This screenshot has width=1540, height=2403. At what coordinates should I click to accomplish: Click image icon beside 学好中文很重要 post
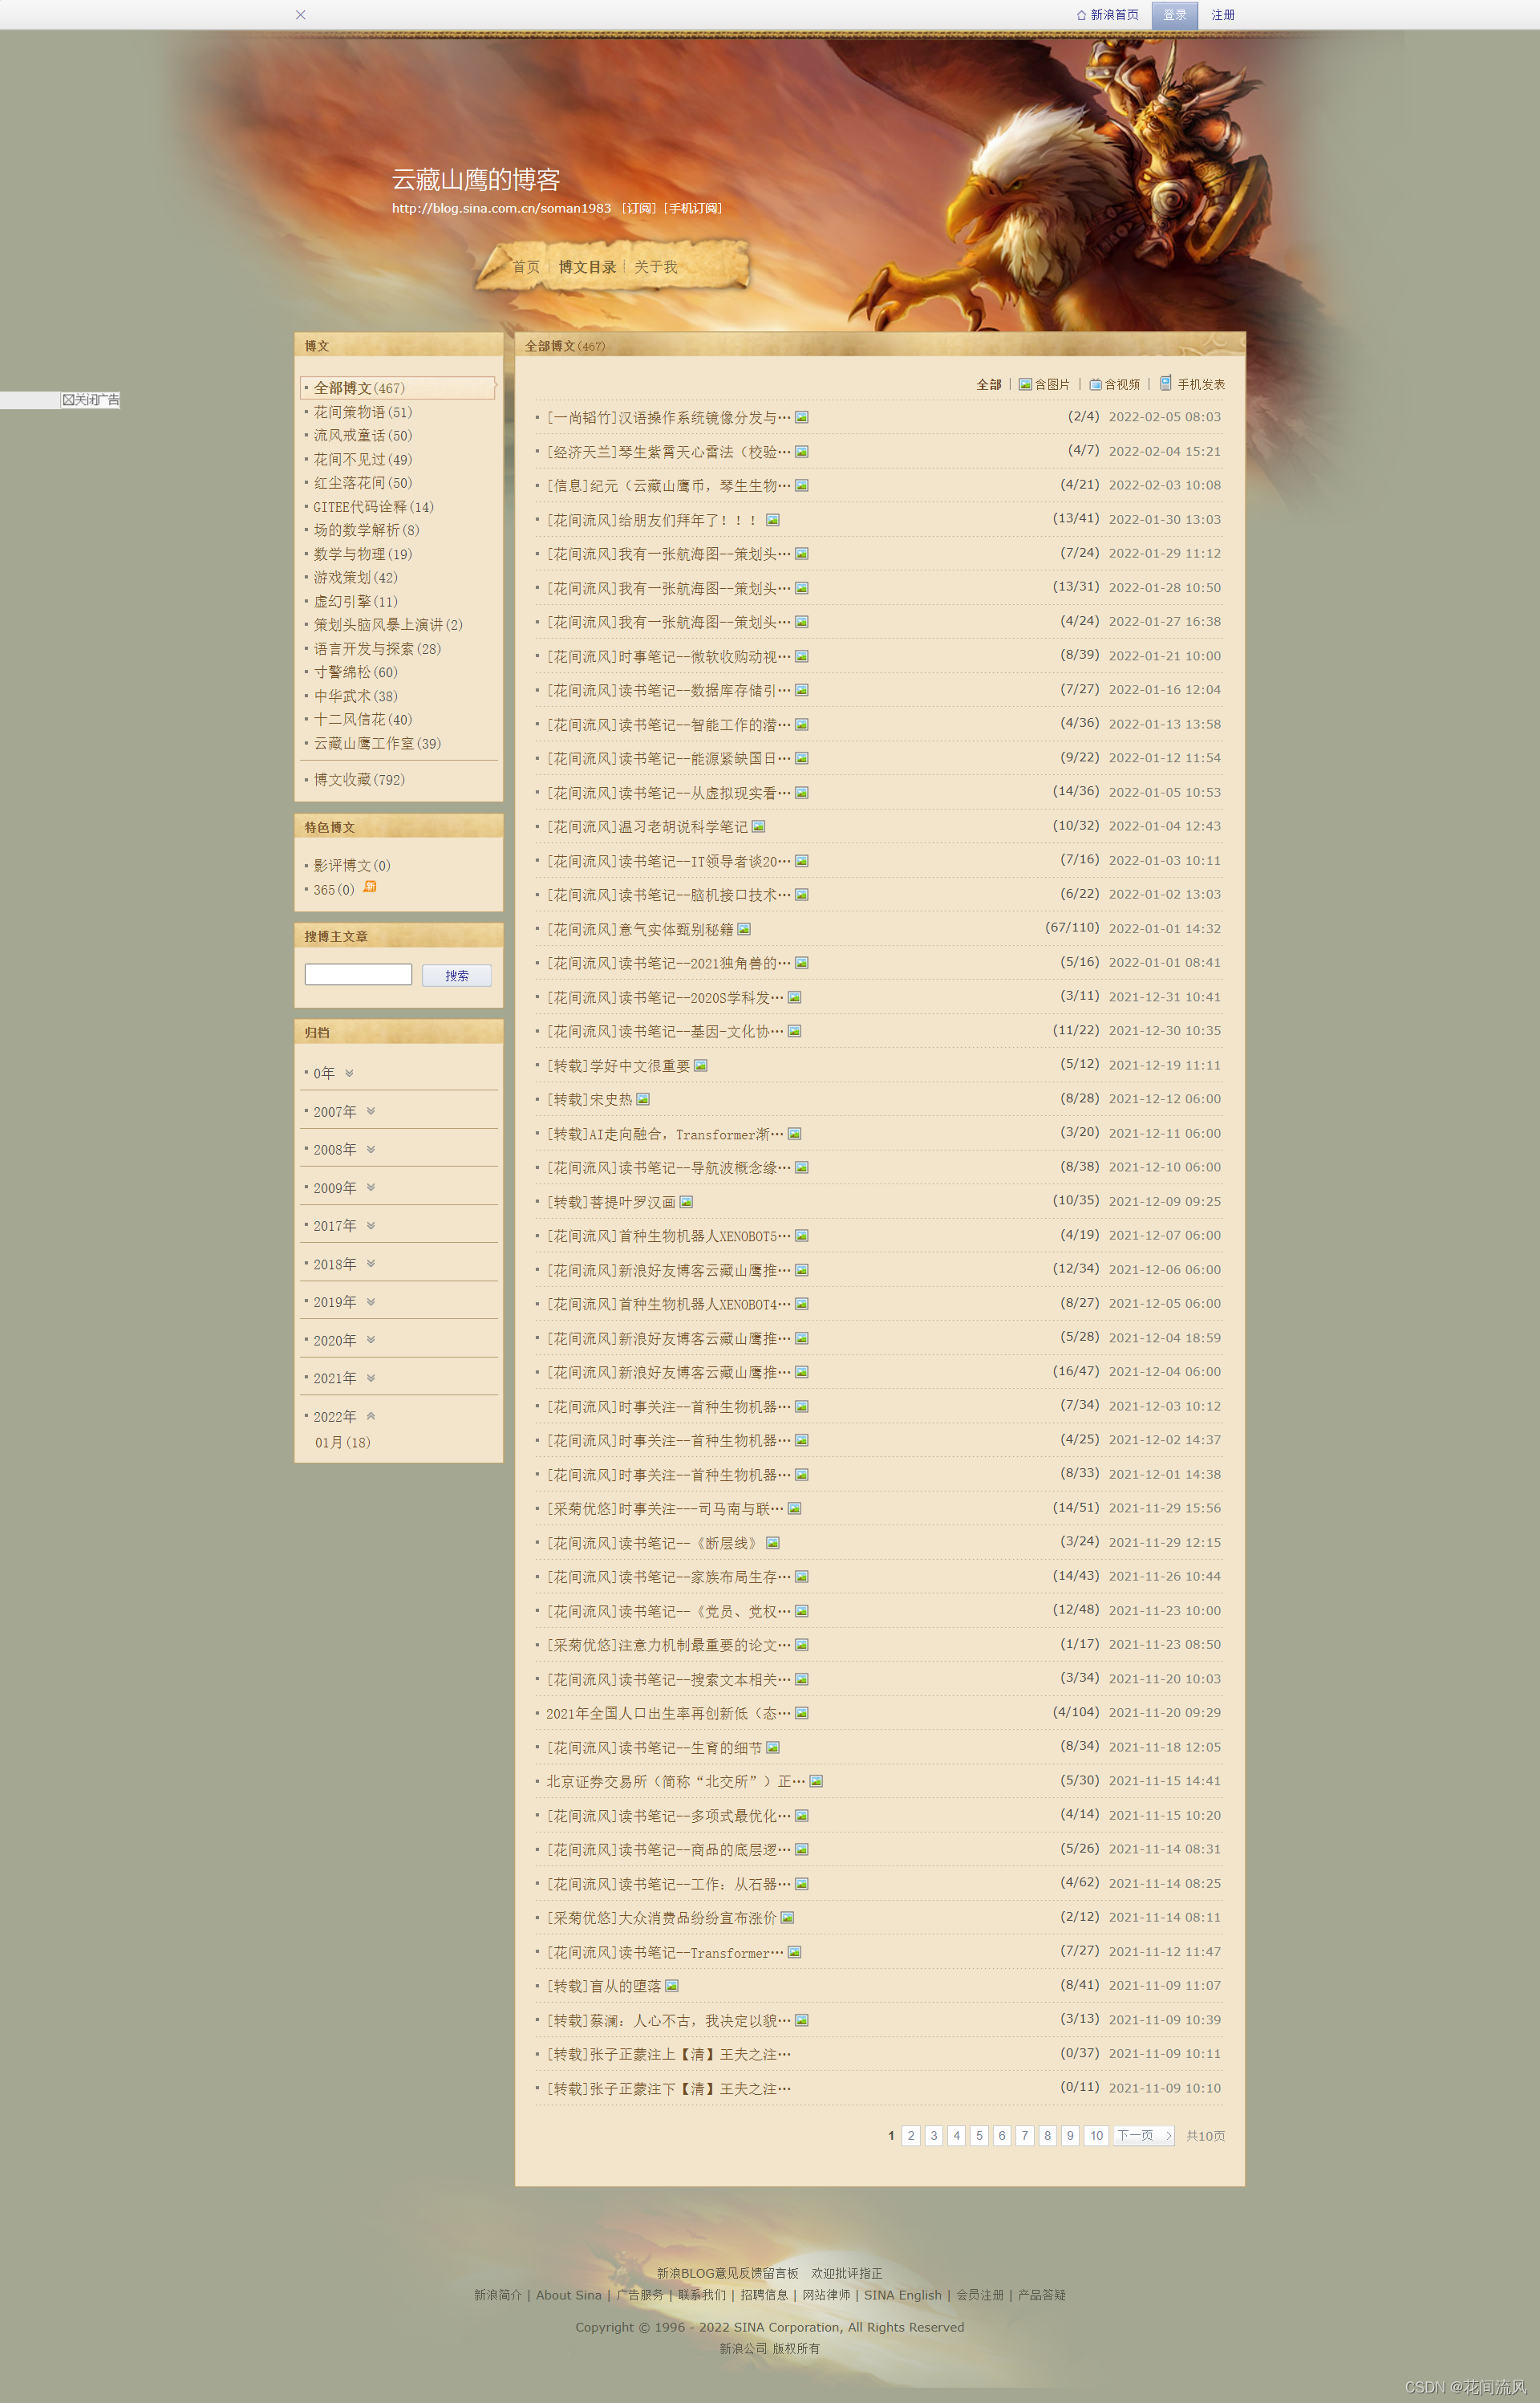coord(701,1065)
